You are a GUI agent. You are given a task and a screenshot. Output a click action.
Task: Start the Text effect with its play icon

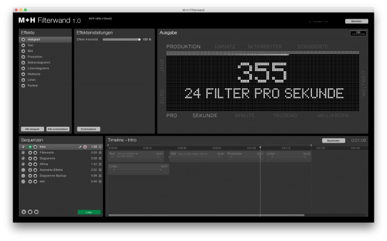tap(23, 45)
